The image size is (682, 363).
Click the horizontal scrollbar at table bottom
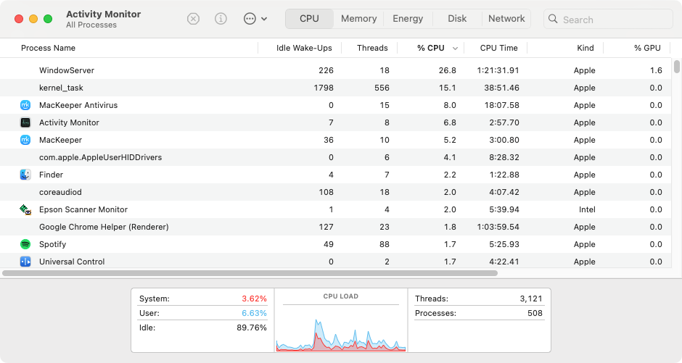pyautogui.click(x=250, y=273)
